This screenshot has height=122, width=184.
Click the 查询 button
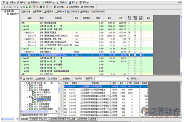point(134,78)
